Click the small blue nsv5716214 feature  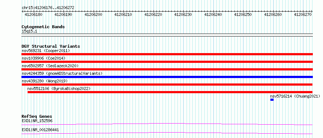[272, 100]
